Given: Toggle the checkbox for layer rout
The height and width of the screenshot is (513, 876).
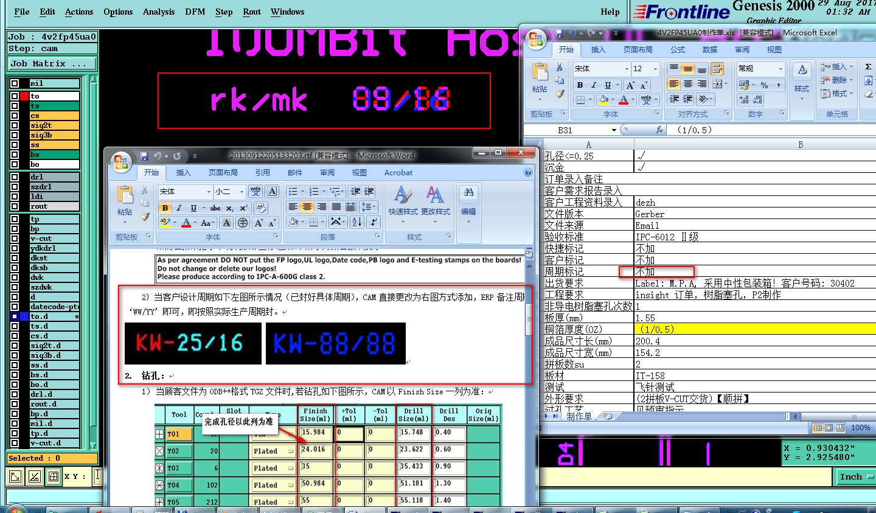Looking at the screenshot, I should coord(15,206).
